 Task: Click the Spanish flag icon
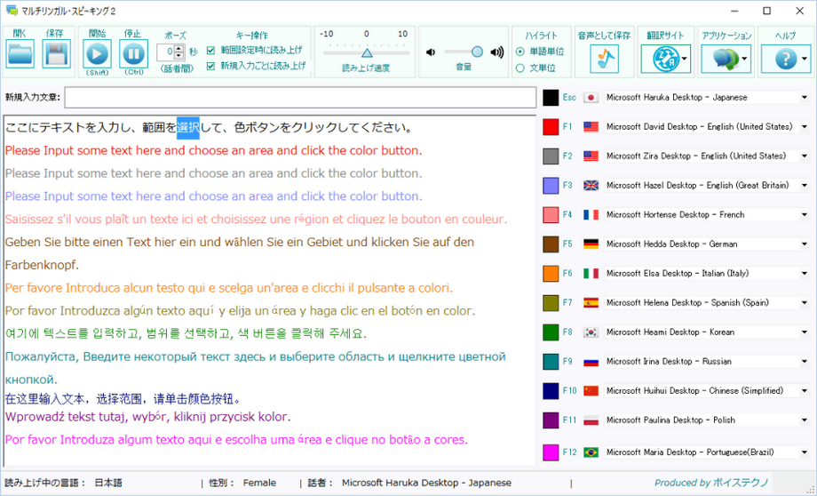pos(591,302)
